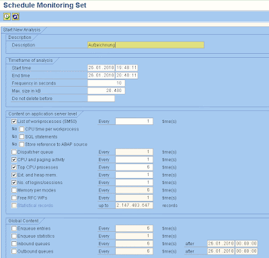
Task: Click the Schedule Monitoring Set title
Action: point(45,5)
